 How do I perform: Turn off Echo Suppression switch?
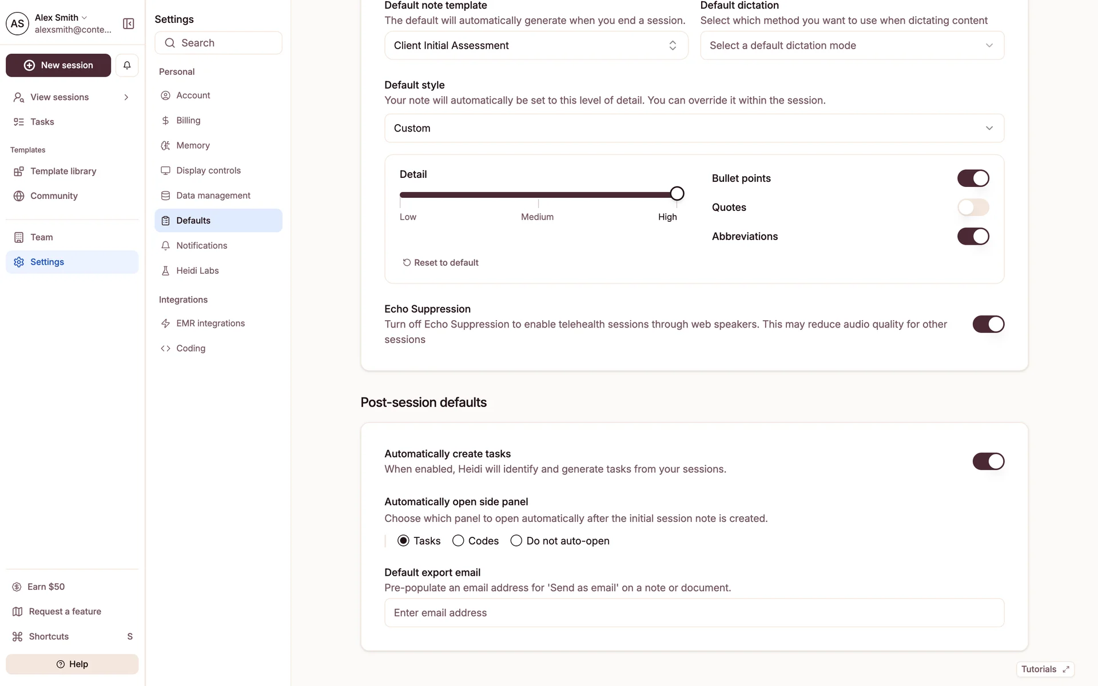988,324
